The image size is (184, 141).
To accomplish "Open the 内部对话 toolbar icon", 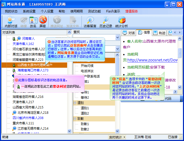I will (x=11, y=22).
